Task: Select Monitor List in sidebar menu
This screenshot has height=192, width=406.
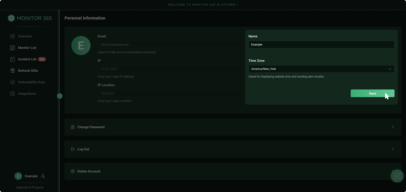Action: pyautogui.click(x=27, y=48)
